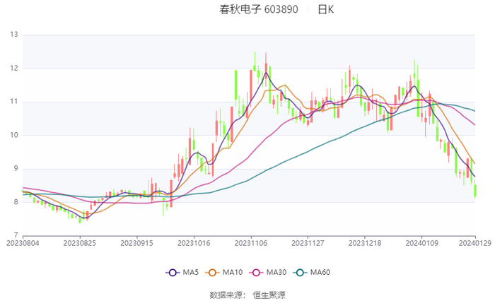The width and height of the screenshot is (495, 301).
Task: Toggle the MA30 pink legend marker
Action: tap(256, 273)
